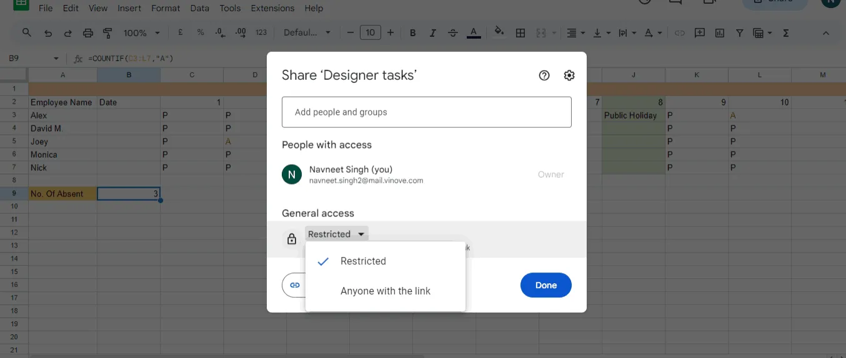Click the increase font size plus button

pos(391,33)
